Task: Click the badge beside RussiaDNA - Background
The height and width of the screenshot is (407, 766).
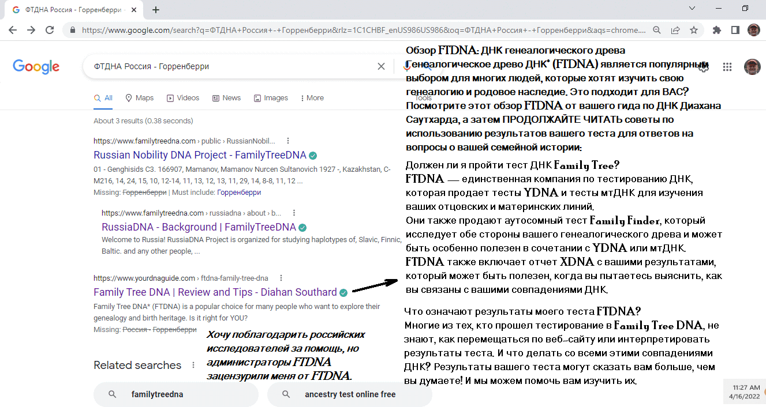Action: click(x=302, y=227)
